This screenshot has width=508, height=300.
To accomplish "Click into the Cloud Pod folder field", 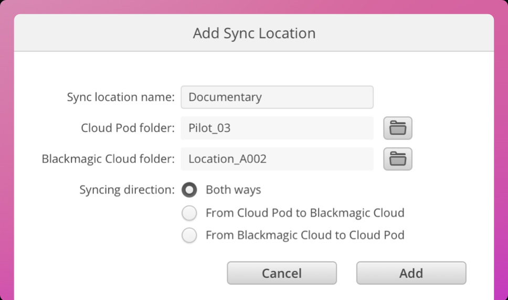I will pyautogui.click(x=277, y=128).
